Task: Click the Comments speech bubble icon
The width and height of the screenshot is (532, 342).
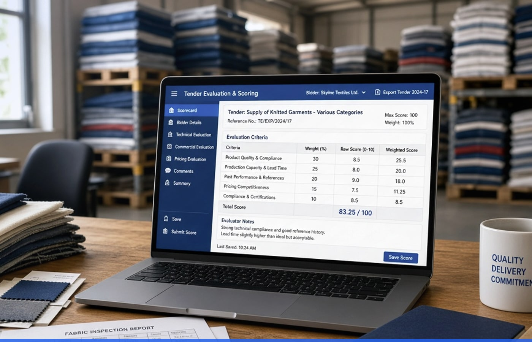Action: point(168,171)
